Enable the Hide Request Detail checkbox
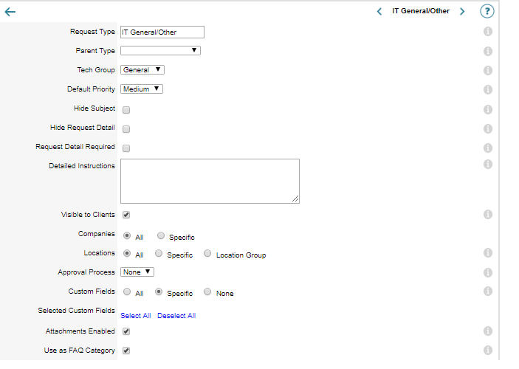This screenshot has height=369, width=519. 126,129
